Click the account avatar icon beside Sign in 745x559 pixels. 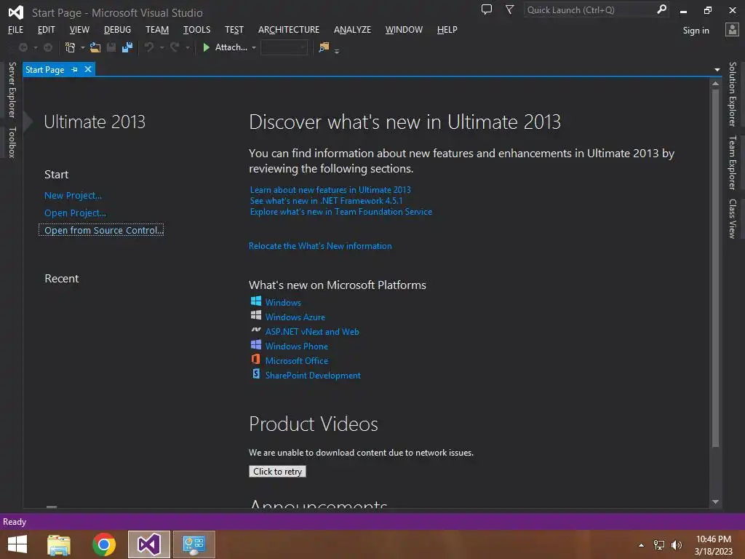coord(732,30)
